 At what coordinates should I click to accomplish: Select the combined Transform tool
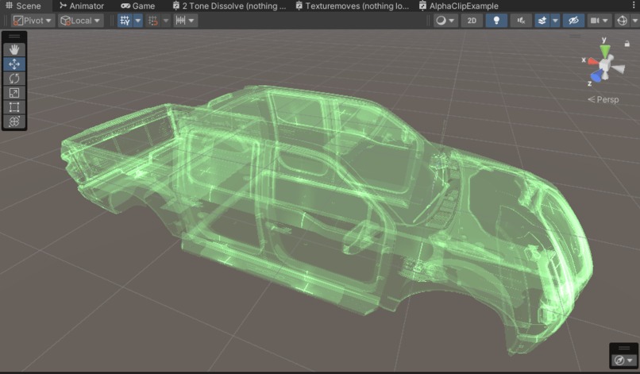tap(14, 121)
